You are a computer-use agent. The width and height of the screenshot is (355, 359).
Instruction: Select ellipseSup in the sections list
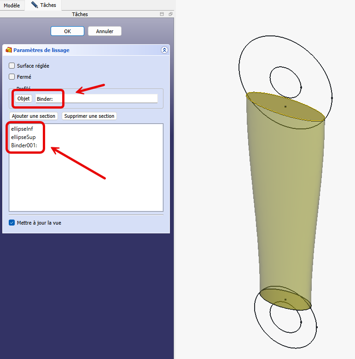[23, 137]
